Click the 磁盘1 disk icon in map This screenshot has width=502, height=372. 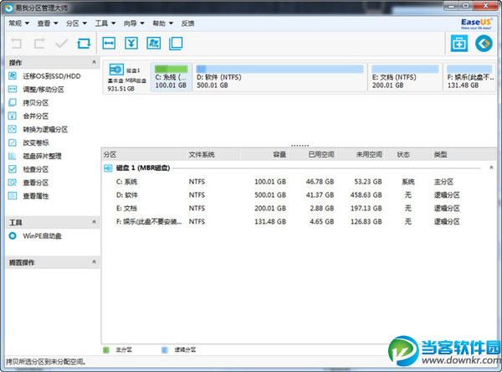[x=116, y=70]
